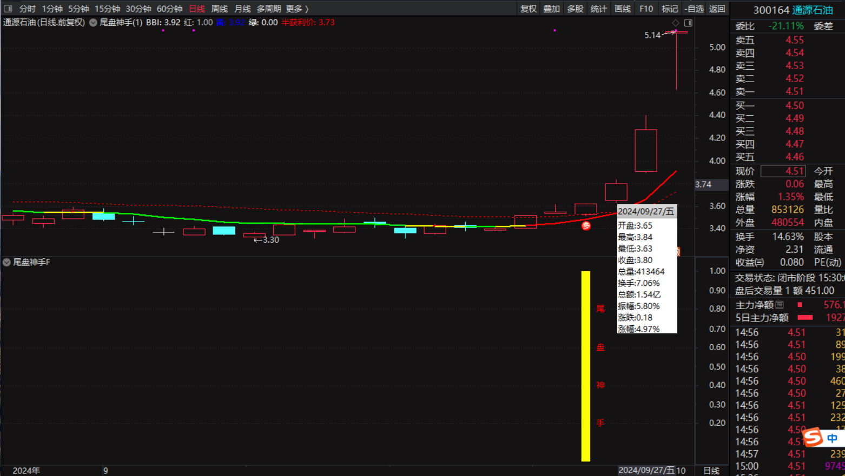Click the Sogou input method S icon
Screen dimensions: 845x476
point(813,437)
